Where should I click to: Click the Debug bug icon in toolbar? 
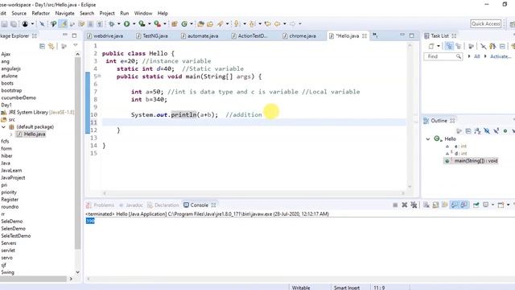112,23
